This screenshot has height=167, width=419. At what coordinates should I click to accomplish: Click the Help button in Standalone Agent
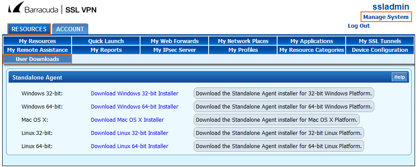pos(400,77)
